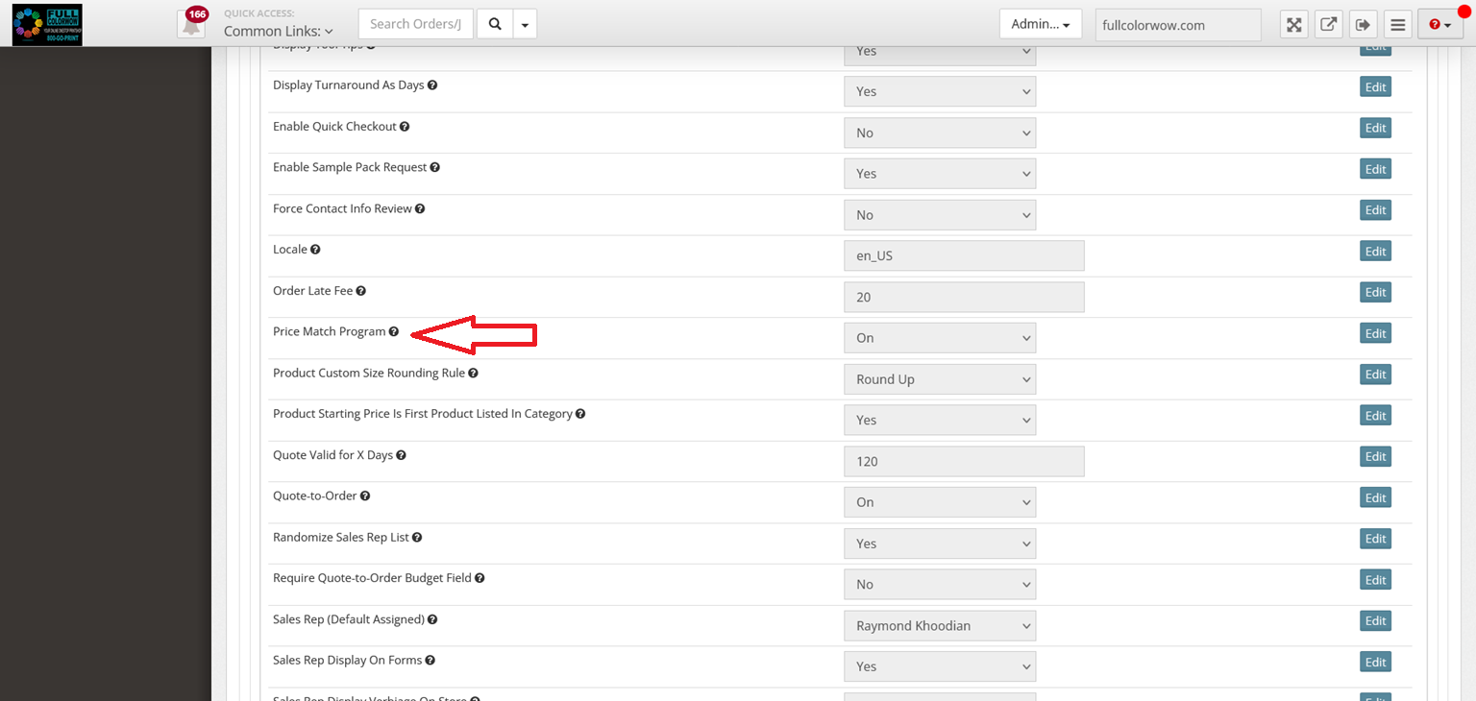Open the Common Links quick access menu
The height and width of the screenshot is (701, 1476).
(x=279, y=31)
